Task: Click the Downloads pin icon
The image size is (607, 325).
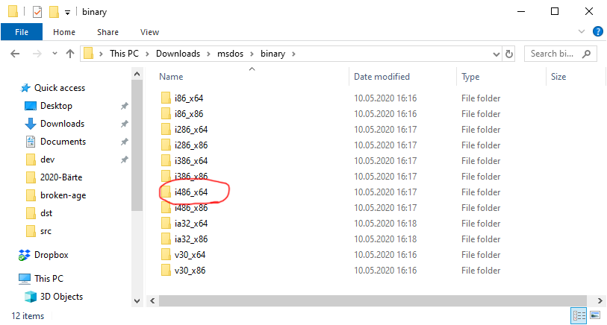Action: click(124, 124)
